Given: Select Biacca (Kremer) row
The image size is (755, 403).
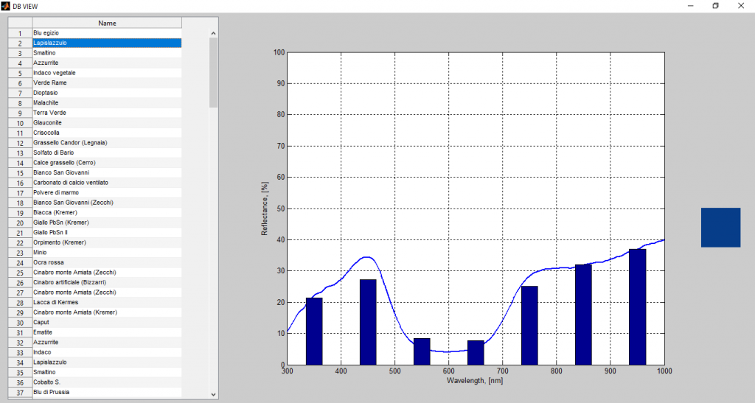Looking at the screenshot, I should [107, 213].
